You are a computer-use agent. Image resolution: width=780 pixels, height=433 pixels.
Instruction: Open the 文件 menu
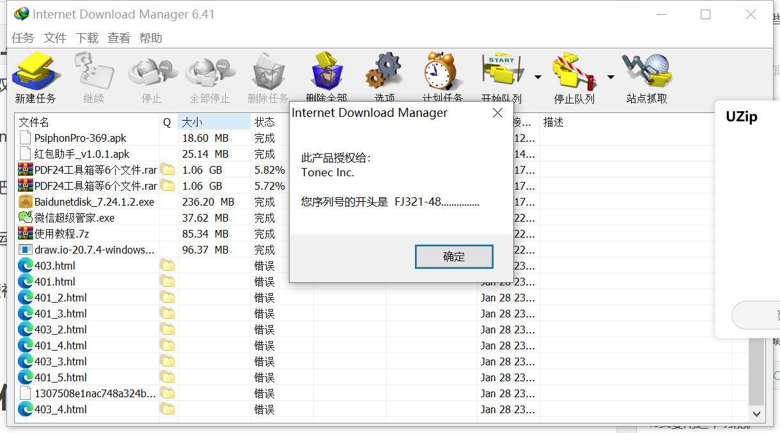point(55,38)
